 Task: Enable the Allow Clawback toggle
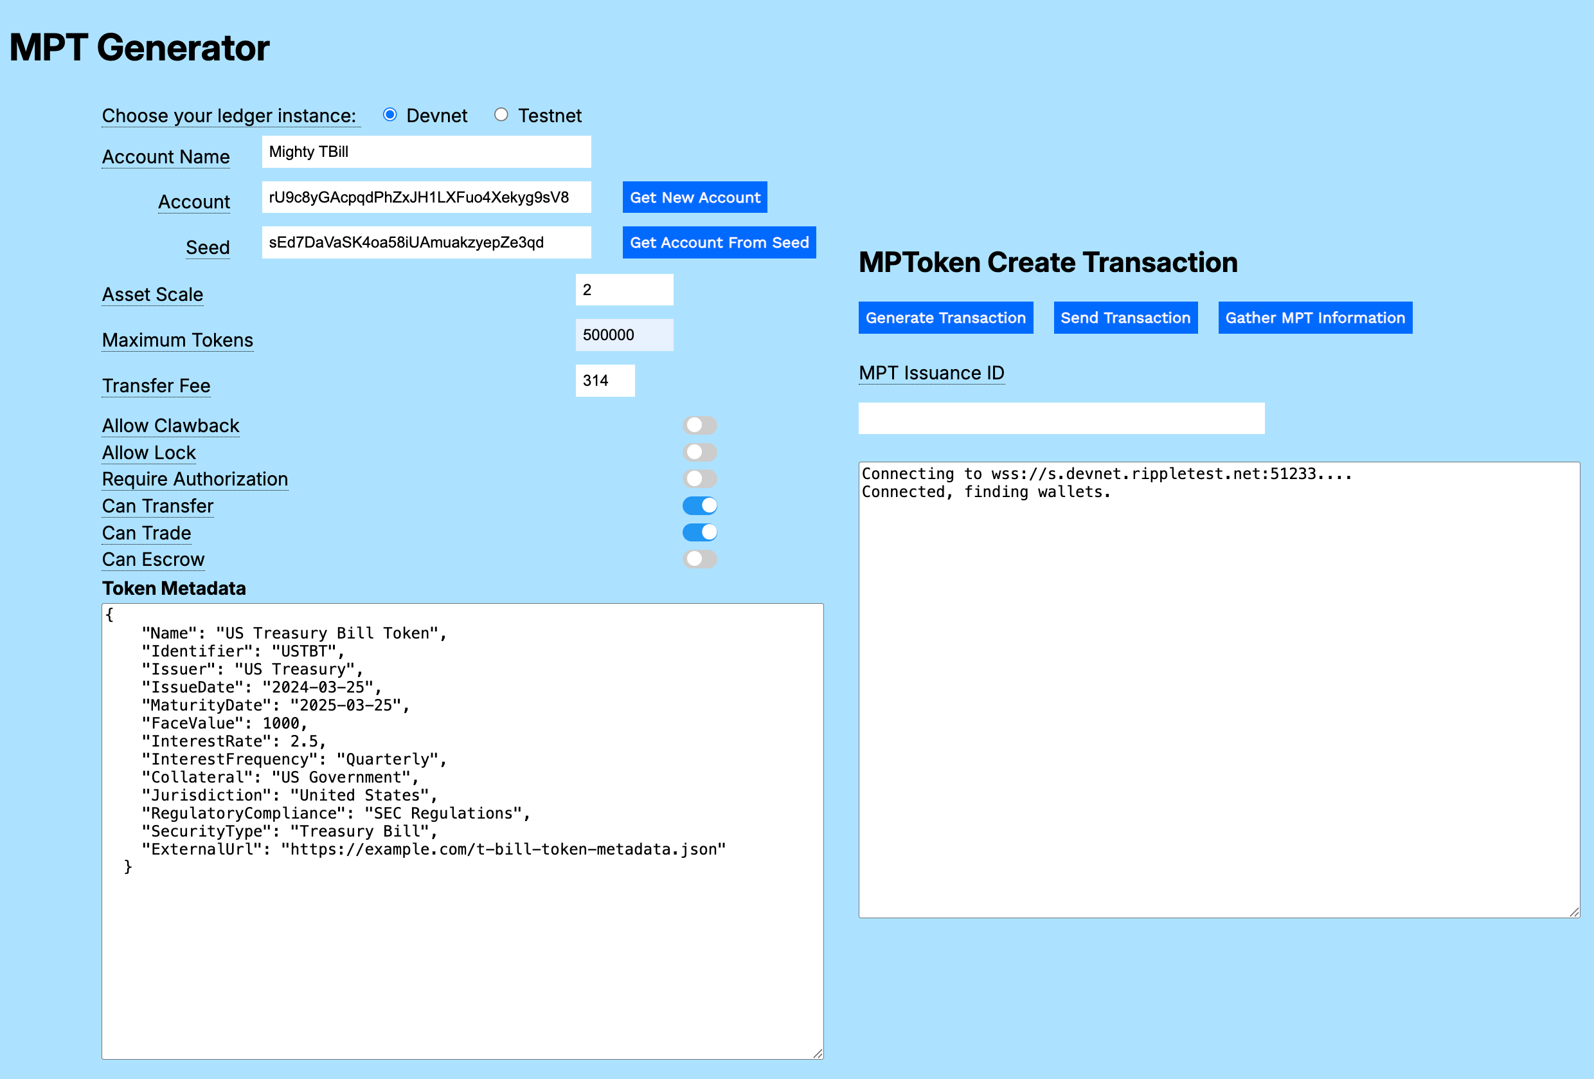[x=699, y=425]
